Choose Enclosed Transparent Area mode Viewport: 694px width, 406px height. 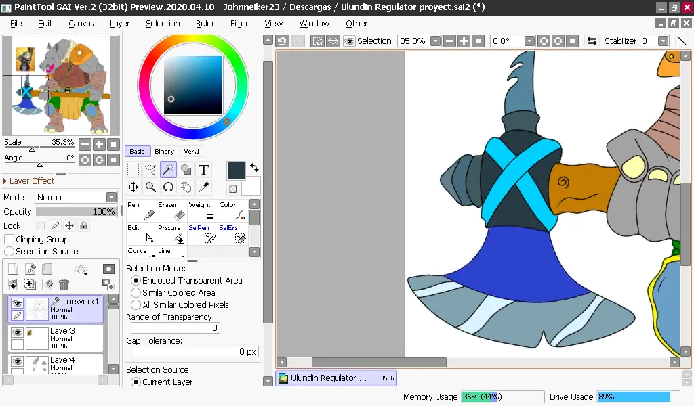[x=136, y=281]
